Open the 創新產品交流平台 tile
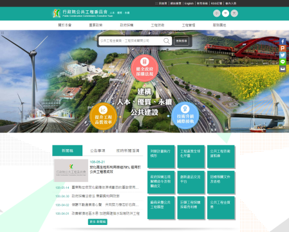This screenshot has width=289, height=232. 191,182
